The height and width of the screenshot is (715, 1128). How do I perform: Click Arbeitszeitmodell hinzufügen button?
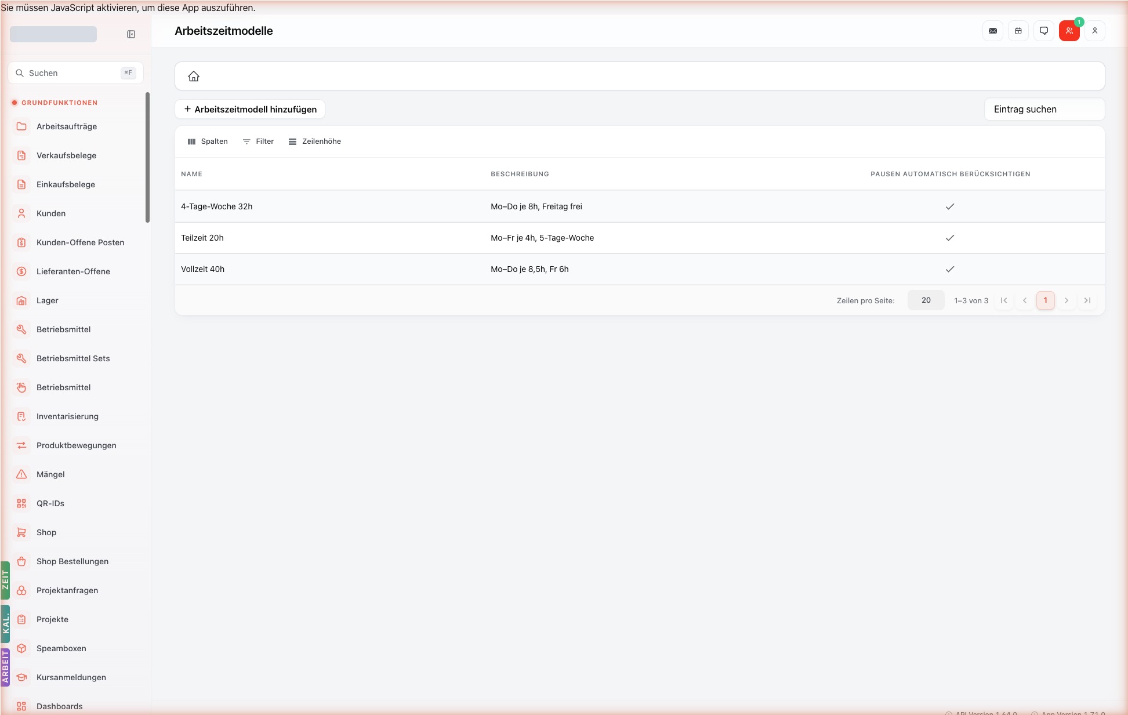(x=250, y=109)
